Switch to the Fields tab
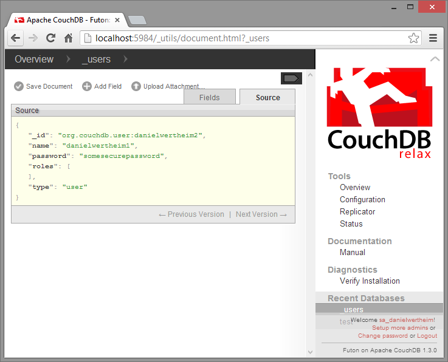448x362 pixels. point(210,97)
